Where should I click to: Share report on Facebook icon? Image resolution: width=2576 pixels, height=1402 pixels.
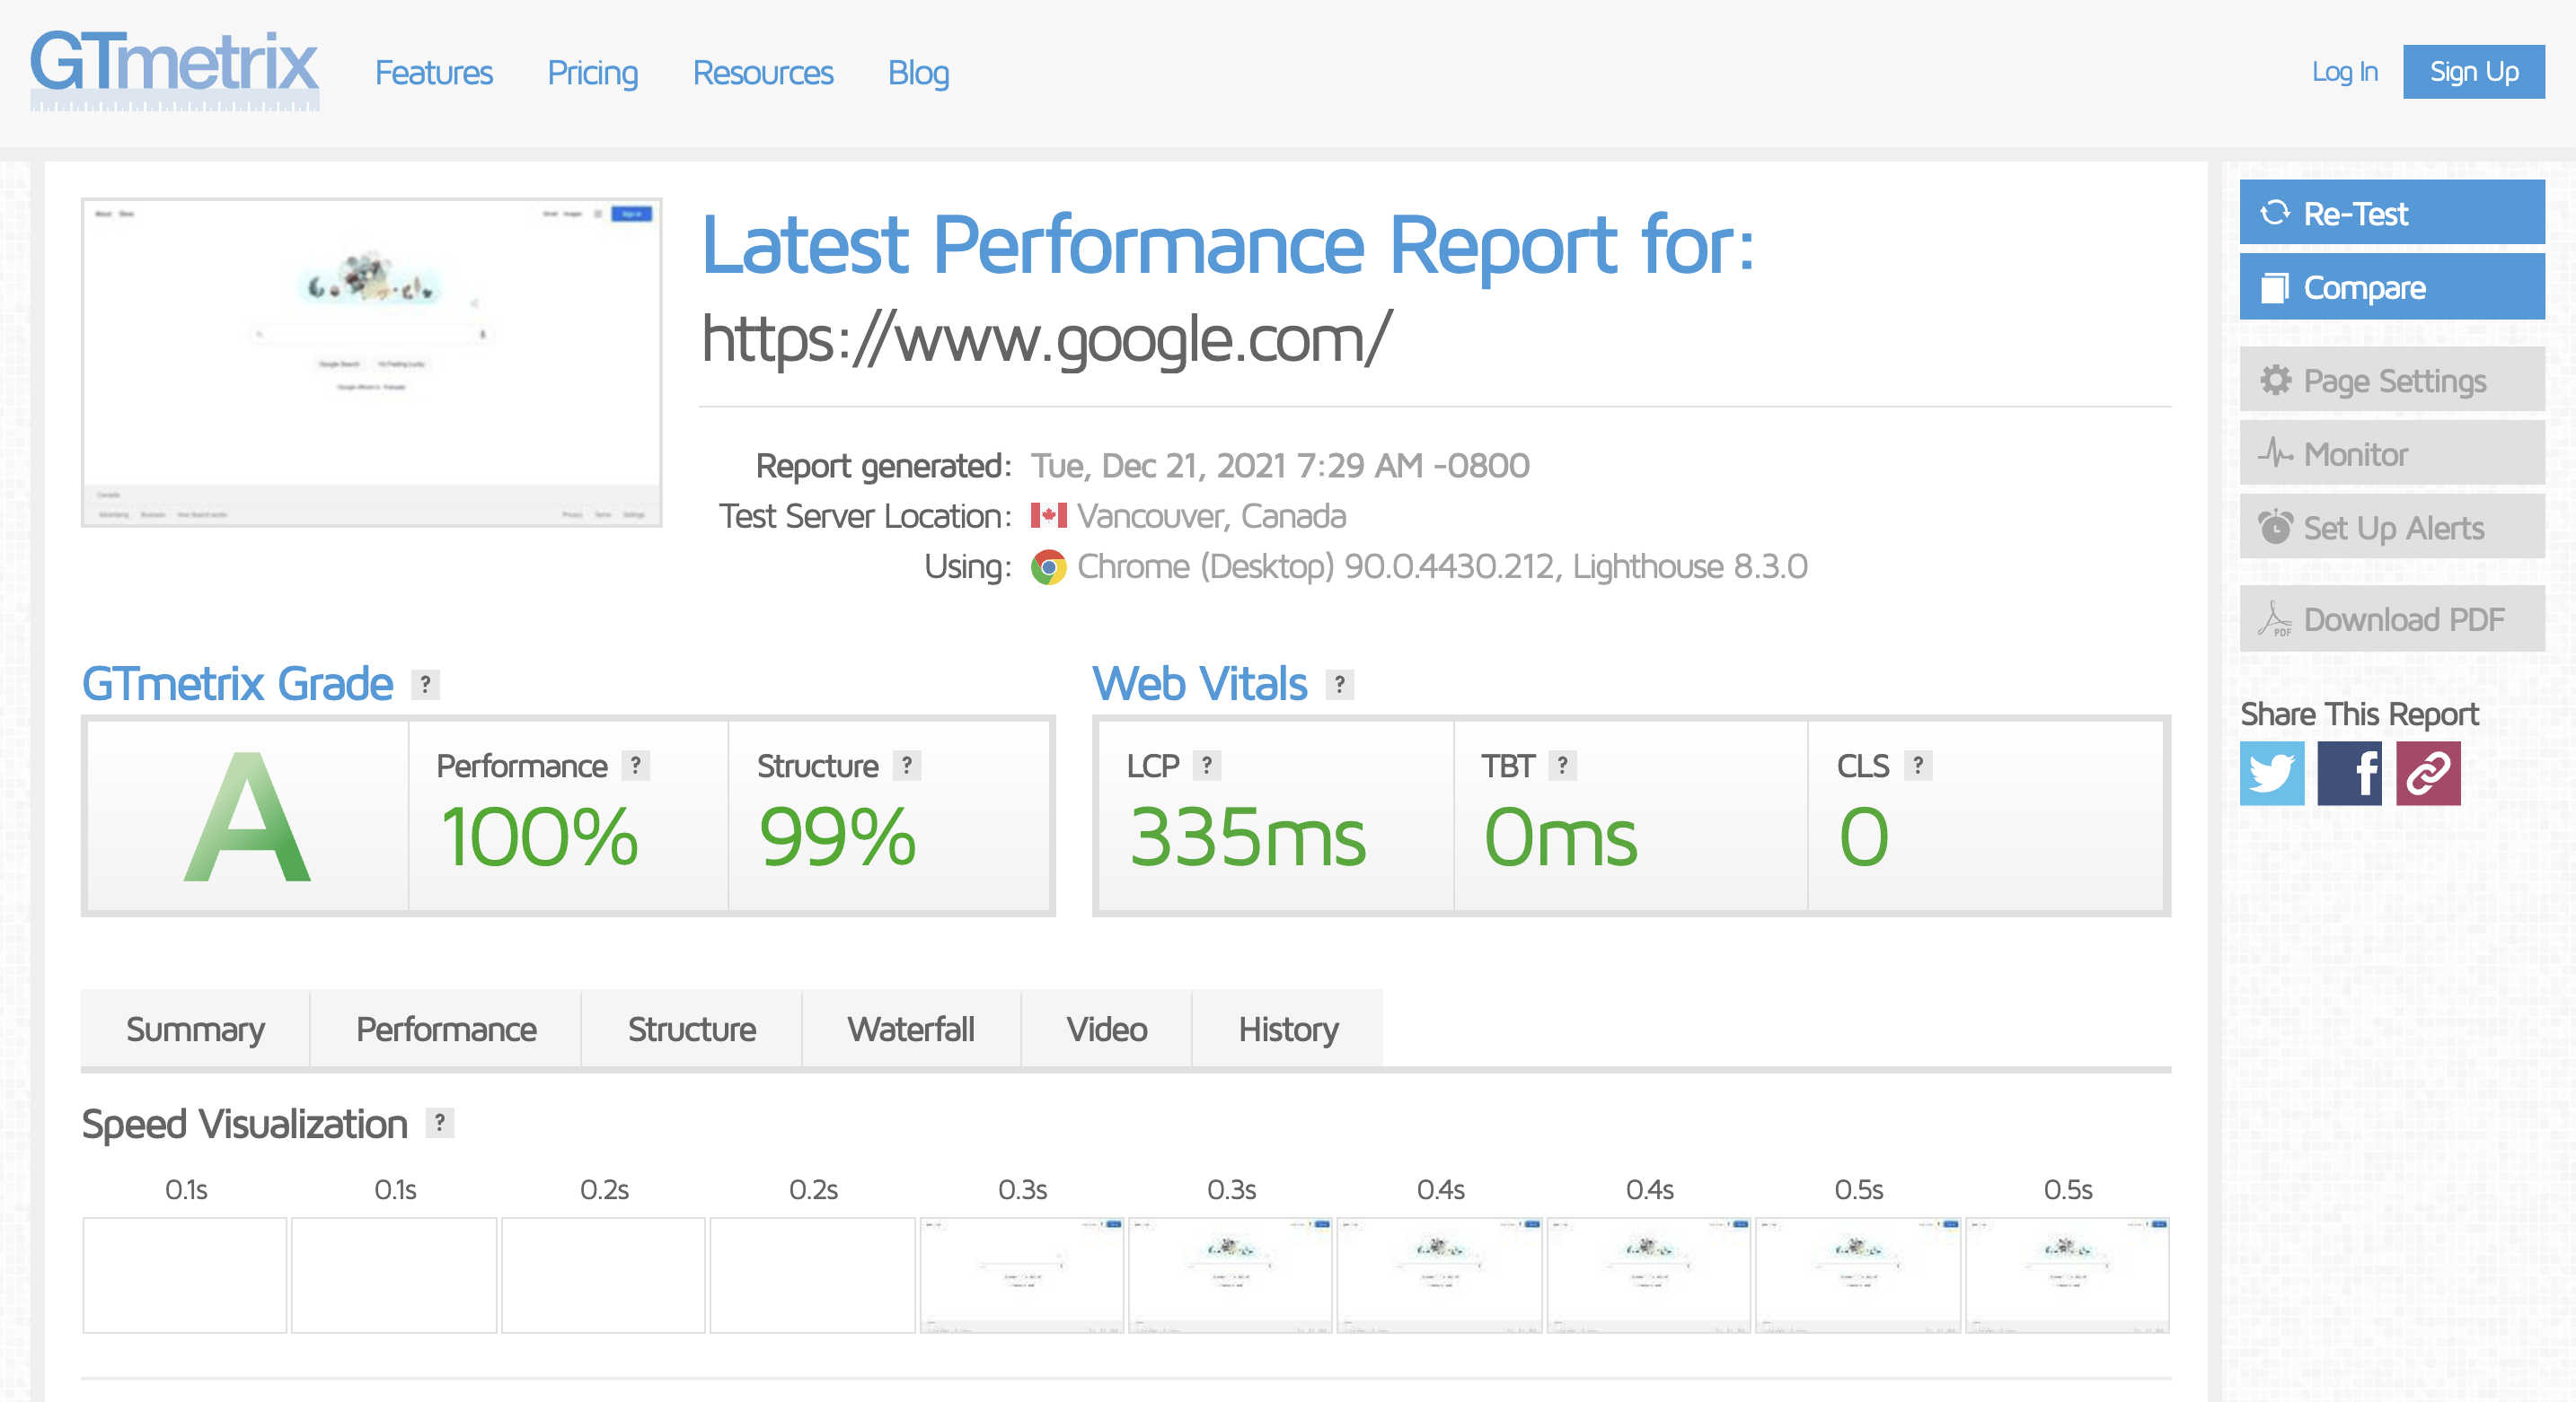pos(2349,773)
